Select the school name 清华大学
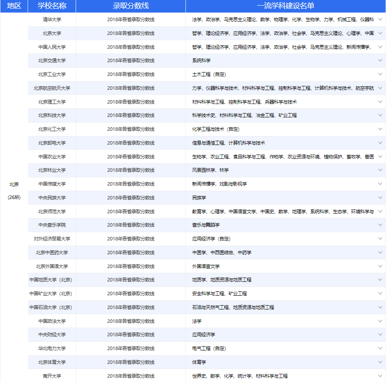The width and height of the screenshot is (386, 382). coord(52,19)
